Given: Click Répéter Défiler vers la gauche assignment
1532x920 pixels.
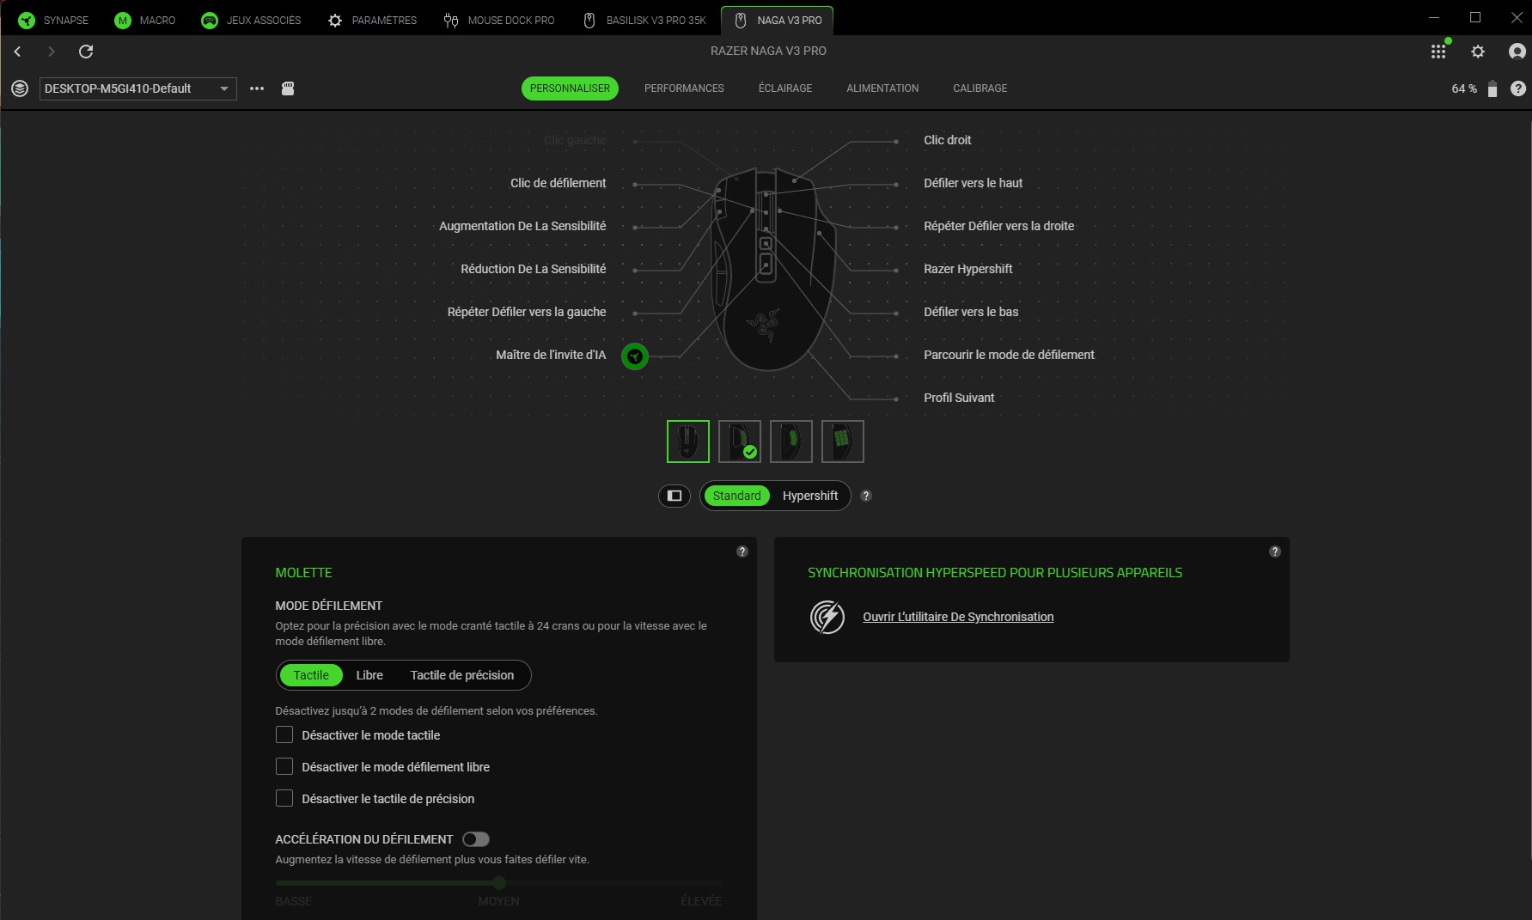Looking at the screenshot, I should point(527,312).
